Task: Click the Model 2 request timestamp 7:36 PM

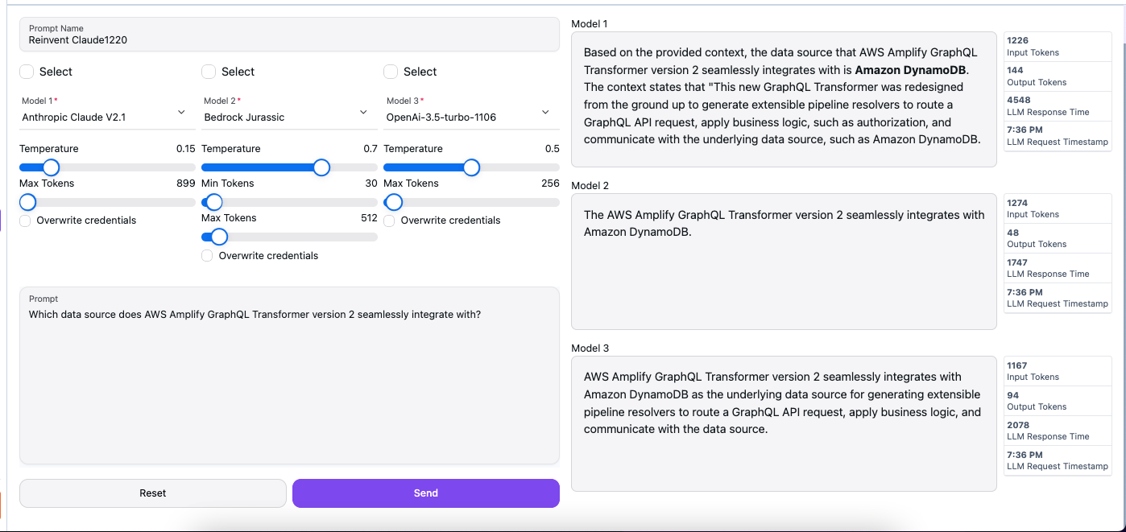Action: [x=1025, y=292]
